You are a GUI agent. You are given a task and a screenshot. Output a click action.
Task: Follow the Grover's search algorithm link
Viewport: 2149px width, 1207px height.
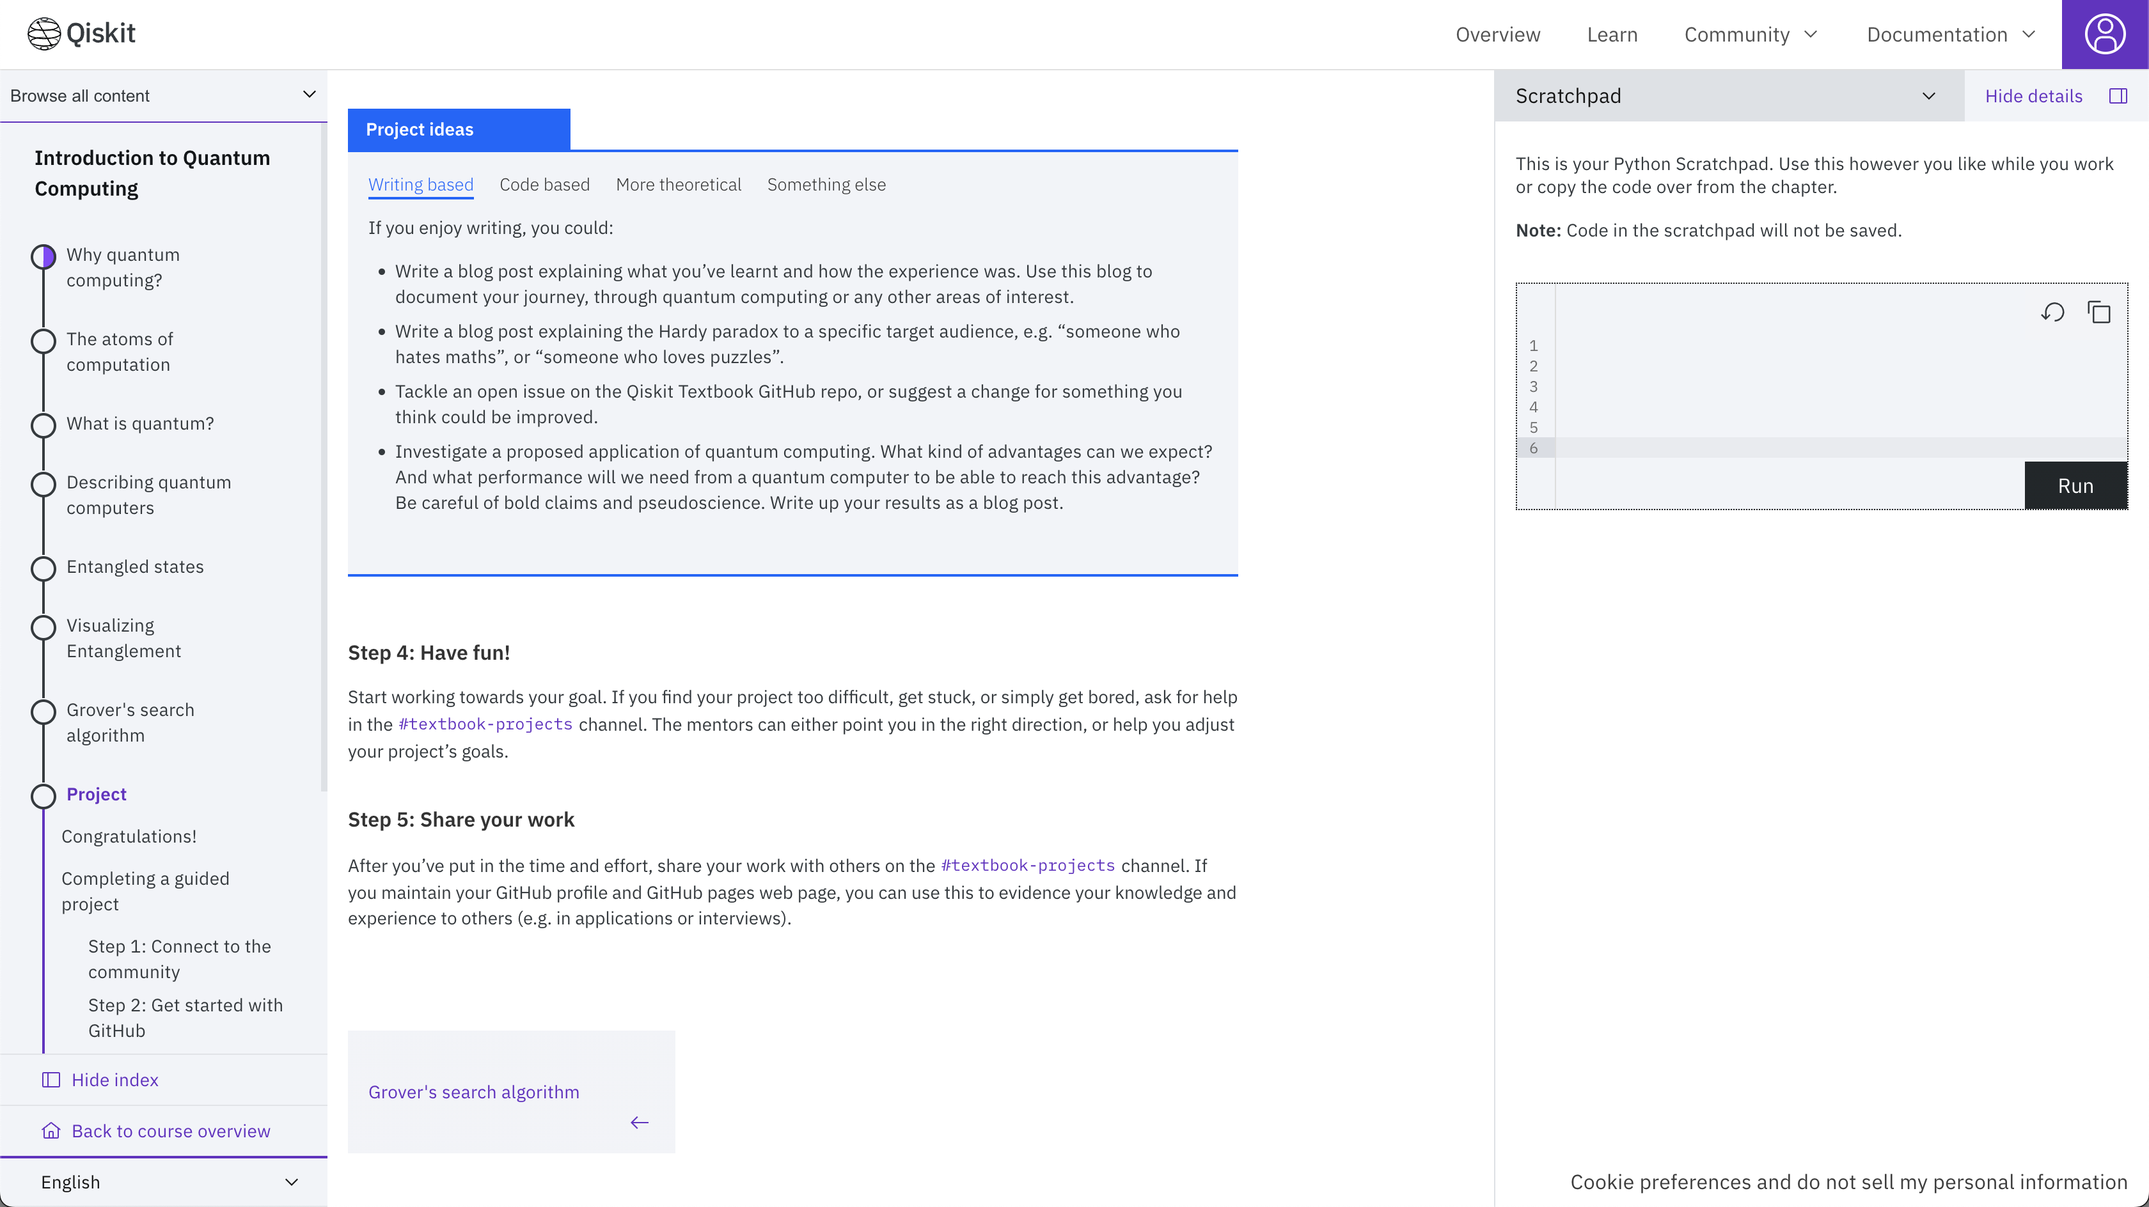pyautogui.click(x=474, y=1091)
